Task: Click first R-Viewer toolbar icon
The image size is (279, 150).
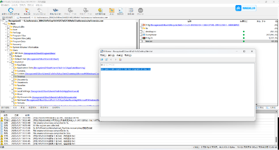Action: [102, 60]
